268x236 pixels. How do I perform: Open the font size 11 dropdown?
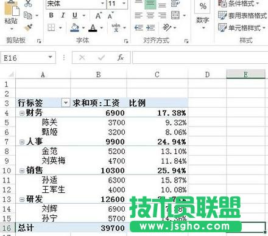124,3
